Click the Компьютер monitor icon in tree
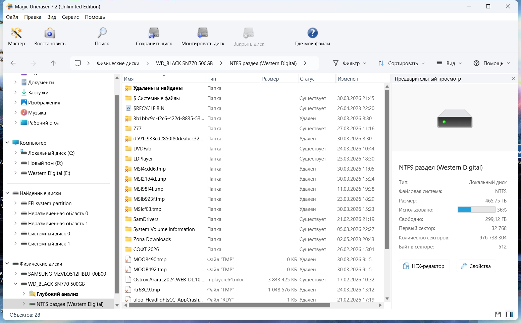This screenshot has height=323, width=521. 15,143
